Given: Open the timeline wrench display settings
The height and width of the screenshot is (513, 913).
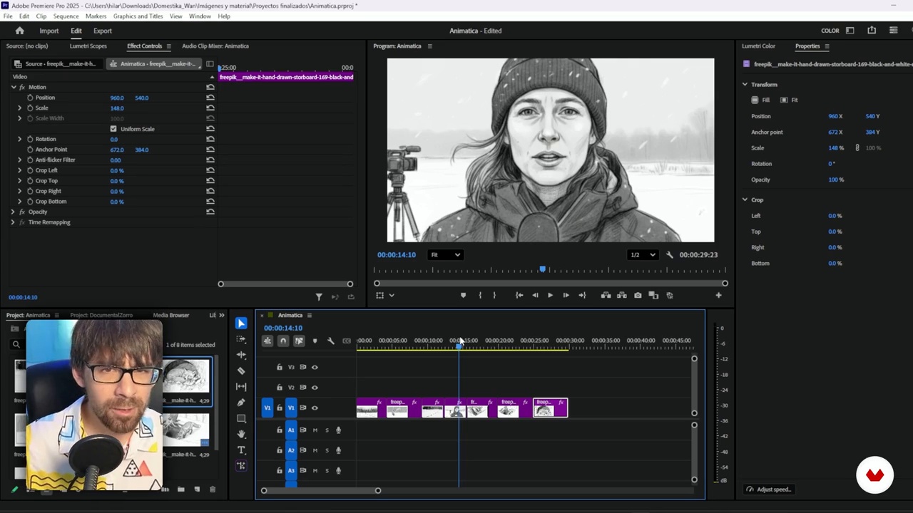Looking at the screenshot, I should [x=331, y=341].
